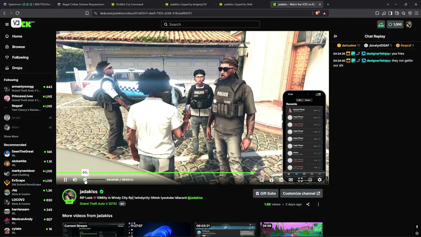
Task: Go back in browser history
Action: pyautogui.click(x=4, y=13)
